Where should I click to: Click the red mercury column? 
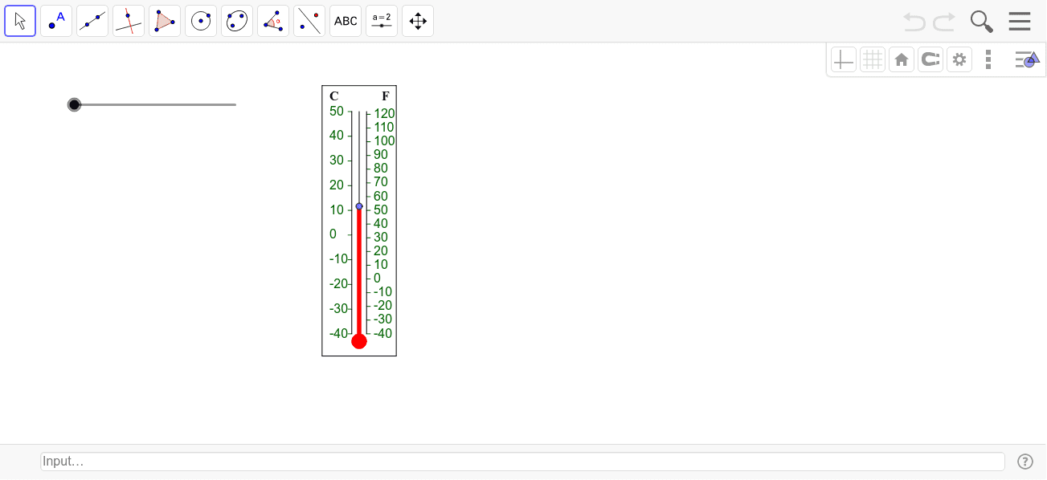(359, 273)
